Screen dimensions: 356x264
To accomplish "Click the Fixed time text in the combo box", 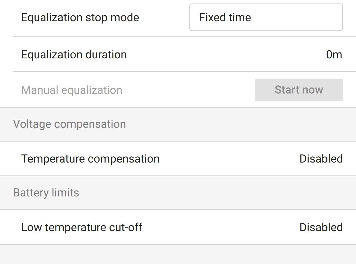I will 225,17.
